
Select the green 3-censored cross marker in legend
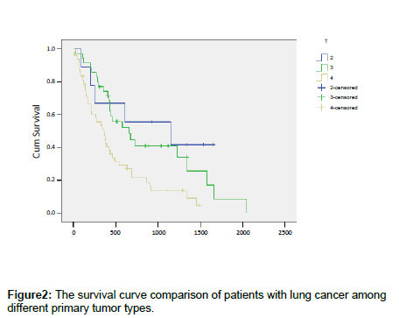[321, 97]
